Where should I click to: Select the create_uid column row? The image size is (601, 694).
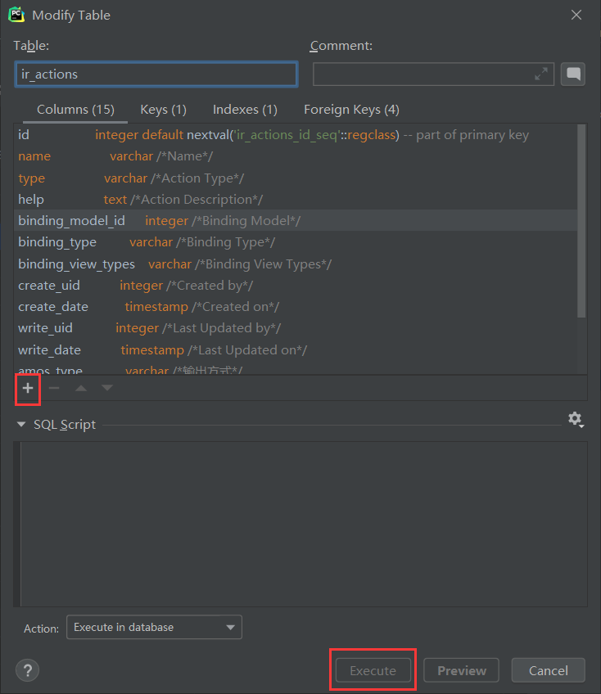pos(296,286)
